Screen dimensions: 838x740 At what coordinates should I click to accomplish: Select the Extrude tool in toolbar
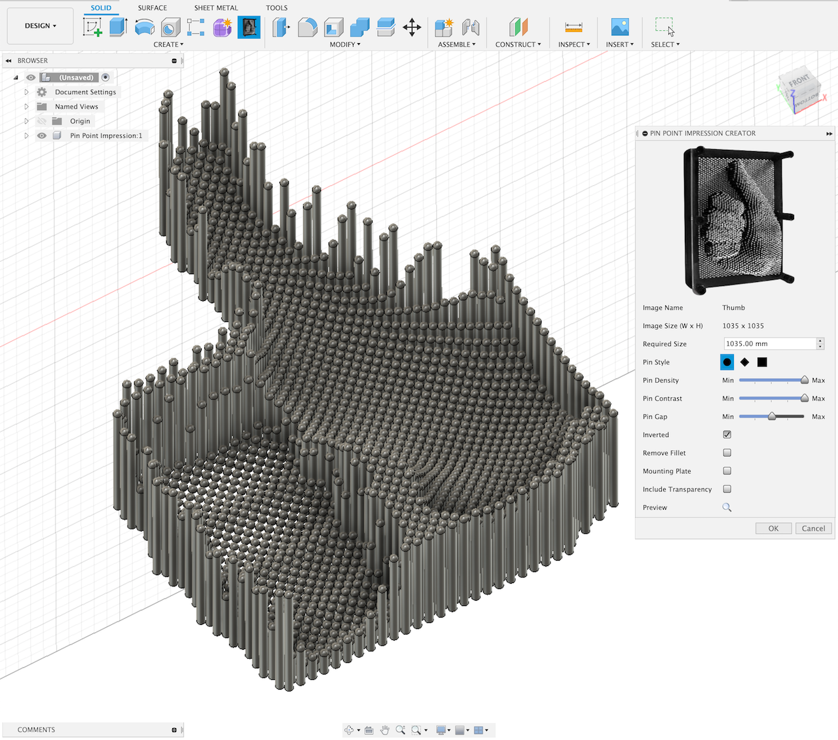pos(118,27)
